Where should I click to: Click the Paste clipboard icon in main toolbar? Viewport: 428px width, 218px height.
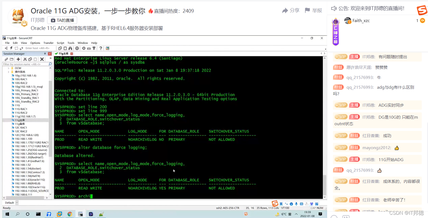65,48
